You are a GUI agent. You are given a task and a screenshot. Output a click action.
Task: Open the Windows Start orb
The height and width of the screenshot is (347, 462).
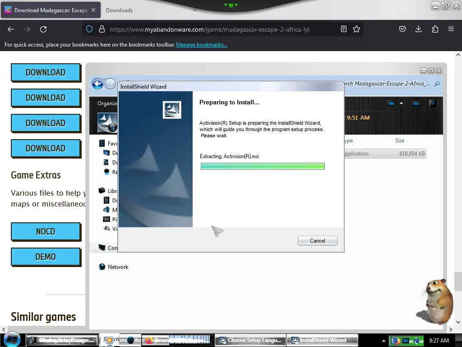(x=12, y=339)
